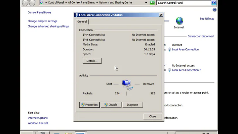This screenshot has width=238, height=134.
Task: Click the network computers activity icon
Action: 127,85
